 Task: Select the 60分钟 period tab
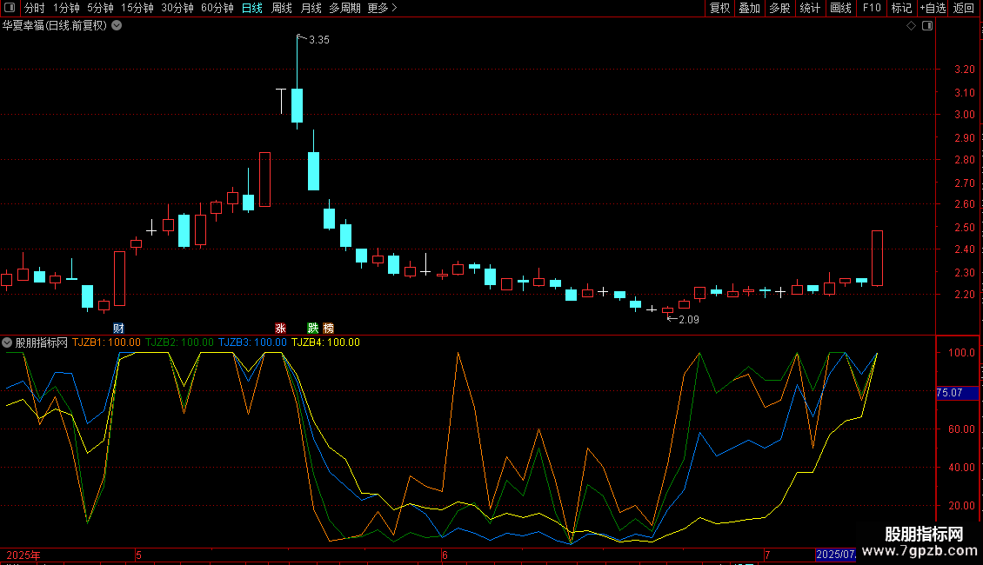[x=217, y=8]
